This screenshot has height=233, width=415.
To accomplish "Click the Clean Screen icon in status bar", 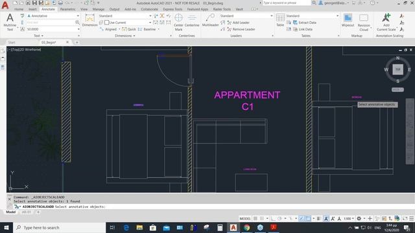I will pos(405,219).
